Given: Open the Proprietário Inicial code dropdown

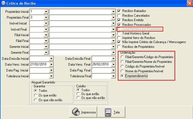Looking at the screenshot, I should [x=46, y=12].
